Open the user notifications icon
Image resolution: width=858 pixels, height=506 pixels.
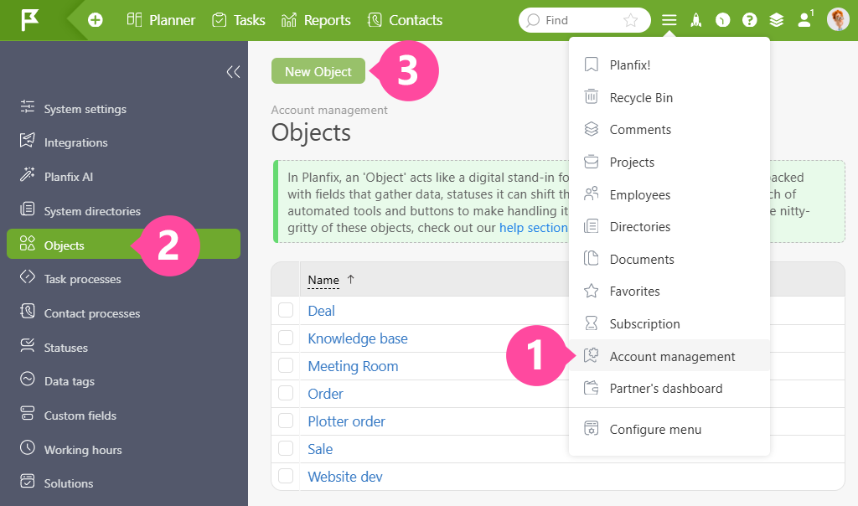(x=804, y=20)
